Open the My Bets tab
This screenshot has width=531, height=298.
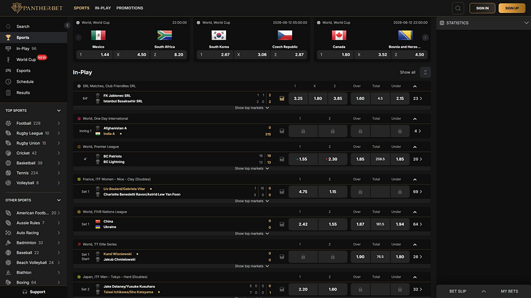click(x=509, y=291)
